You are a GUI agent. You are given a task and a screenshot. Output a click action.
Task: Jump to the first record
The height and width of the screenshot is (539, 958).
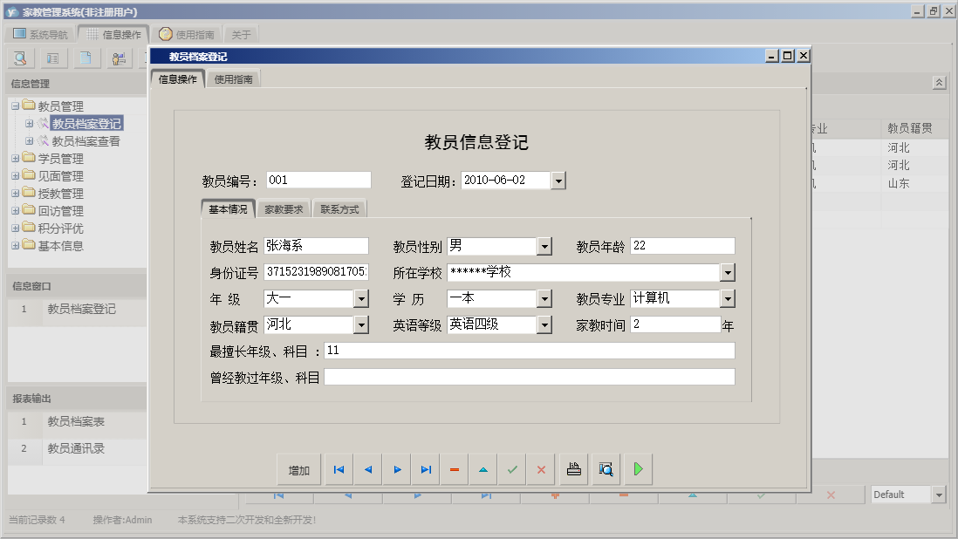tap(339, 469)
